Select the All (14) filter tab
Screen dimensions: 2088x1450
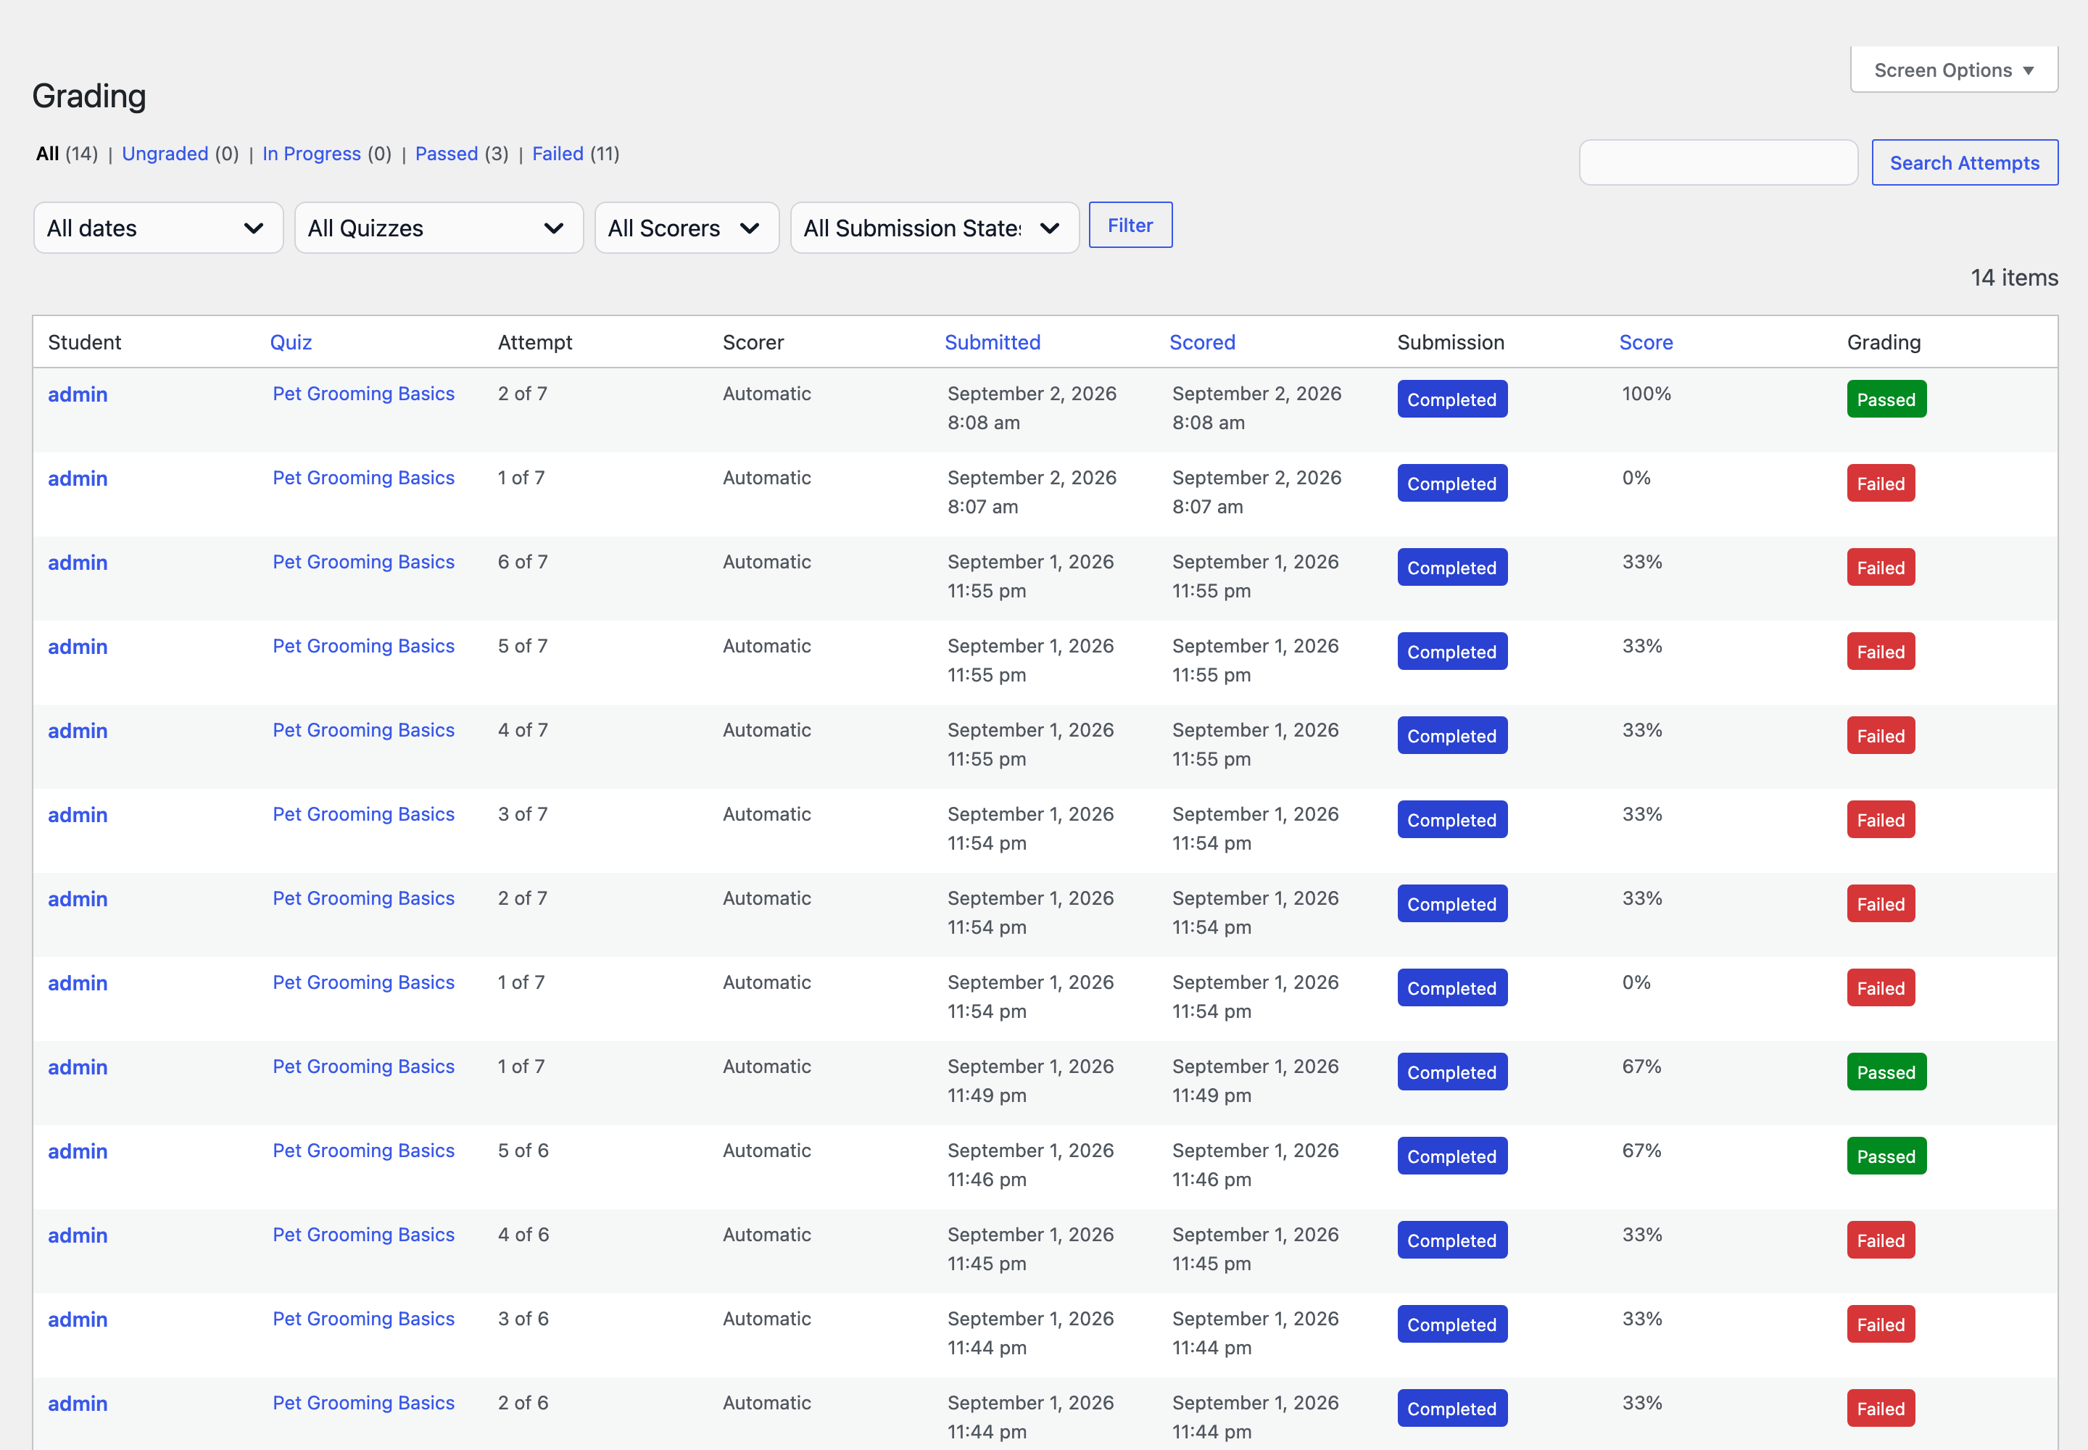click(x=66, y=154)
